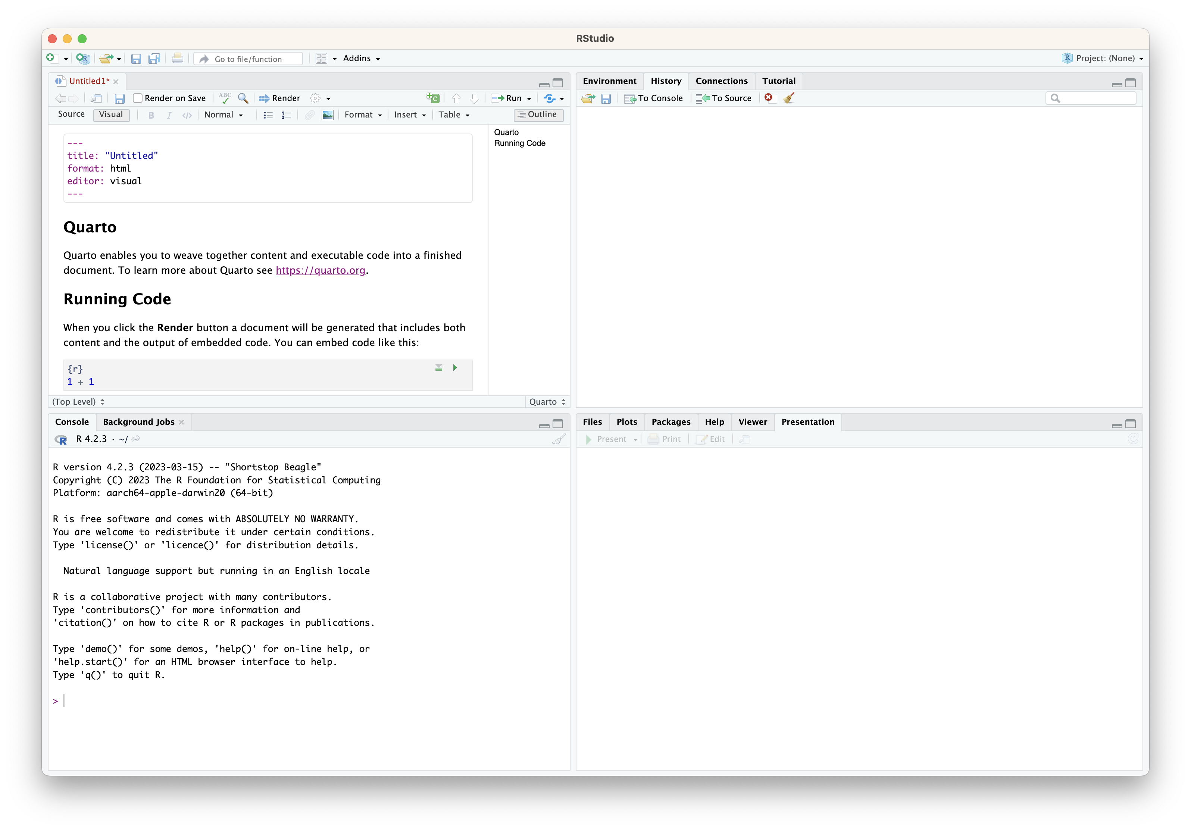Run the current R code chunk
Screen dimensions: 1191x831
pos(455,367)
